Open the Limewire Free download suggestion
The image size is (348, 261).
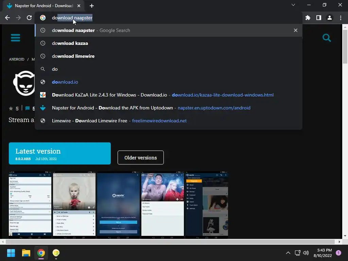click(169, 121)
